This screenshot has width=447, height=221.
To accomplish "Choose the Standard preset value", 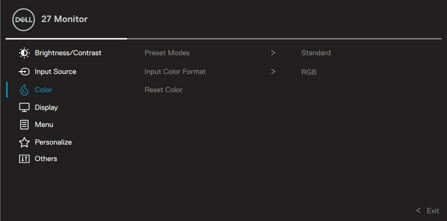I will [316, 53].
